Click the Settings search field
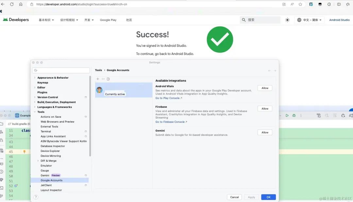 pos(61,70)
